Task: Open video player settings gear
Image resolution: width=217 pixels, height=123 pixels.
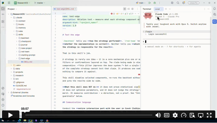Action: tap(175, 115)
